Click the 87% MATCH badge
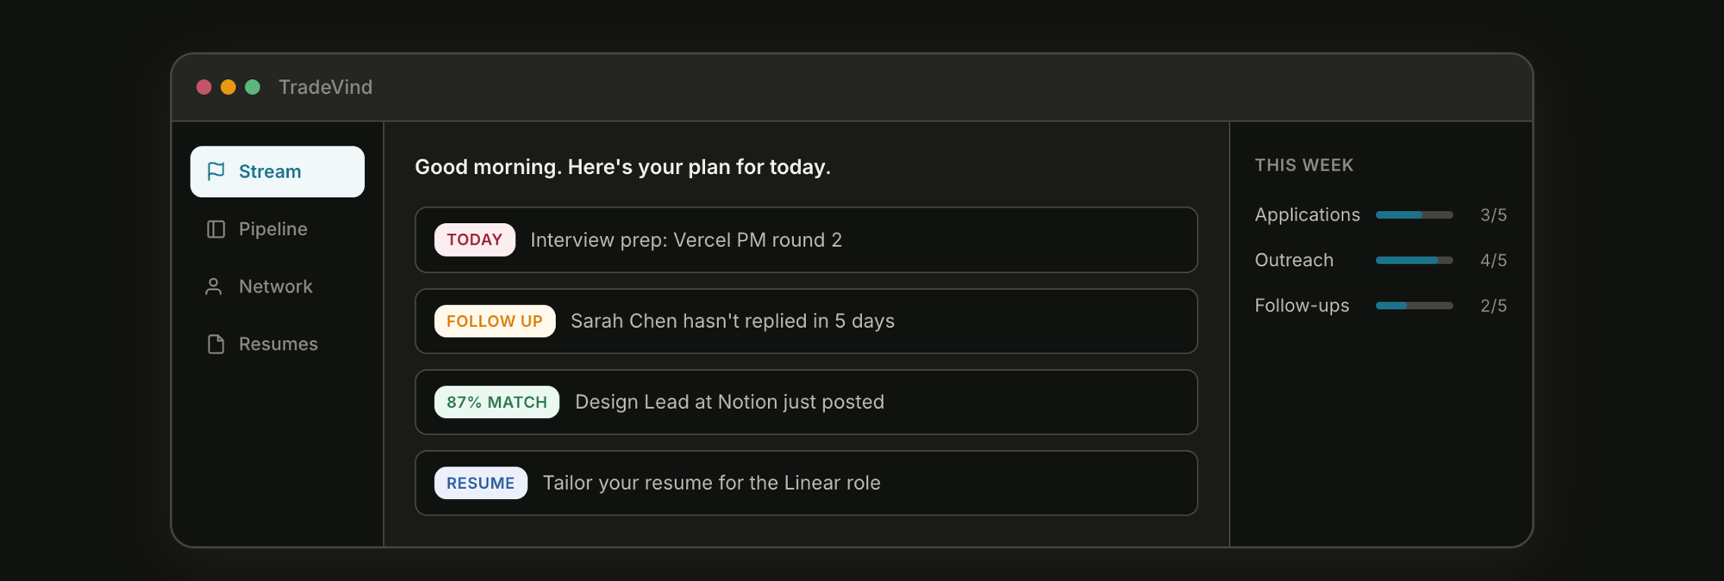Screen dimensions: 1724x581 click(497, 402)
